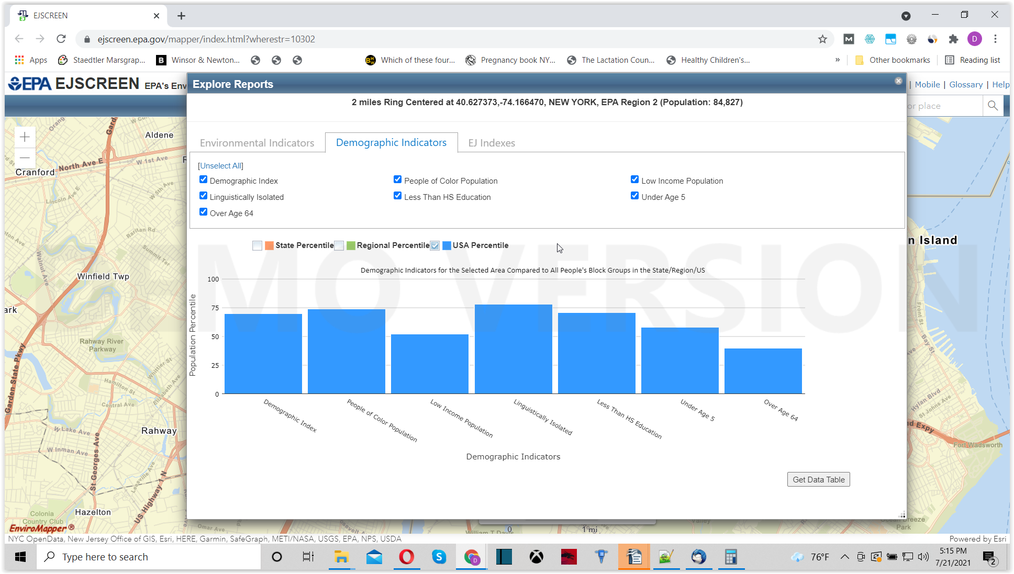Open the Chrome extensions puzzle icon
Viewport: 1014px width, 574px height.
point(953,39)
